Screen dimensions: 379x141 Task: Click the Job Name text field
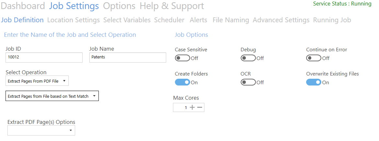point(128,57)
